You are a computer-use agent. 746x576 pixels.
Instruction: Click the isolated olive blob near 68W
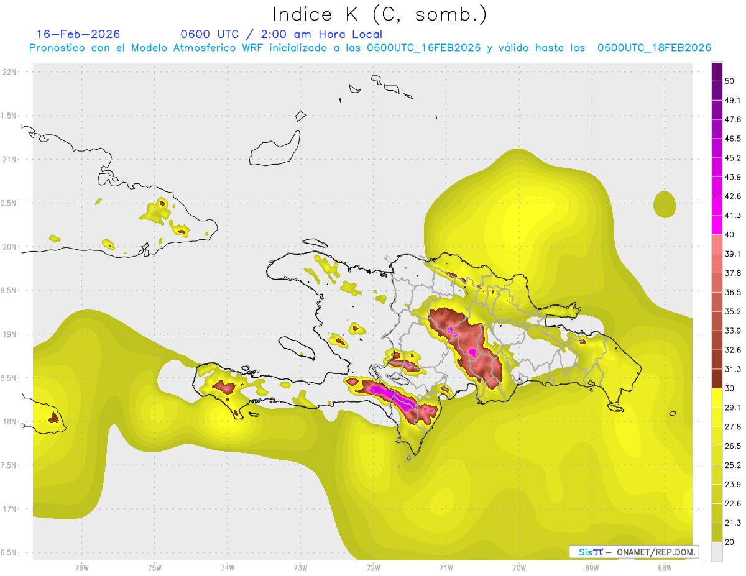(665, 204)
